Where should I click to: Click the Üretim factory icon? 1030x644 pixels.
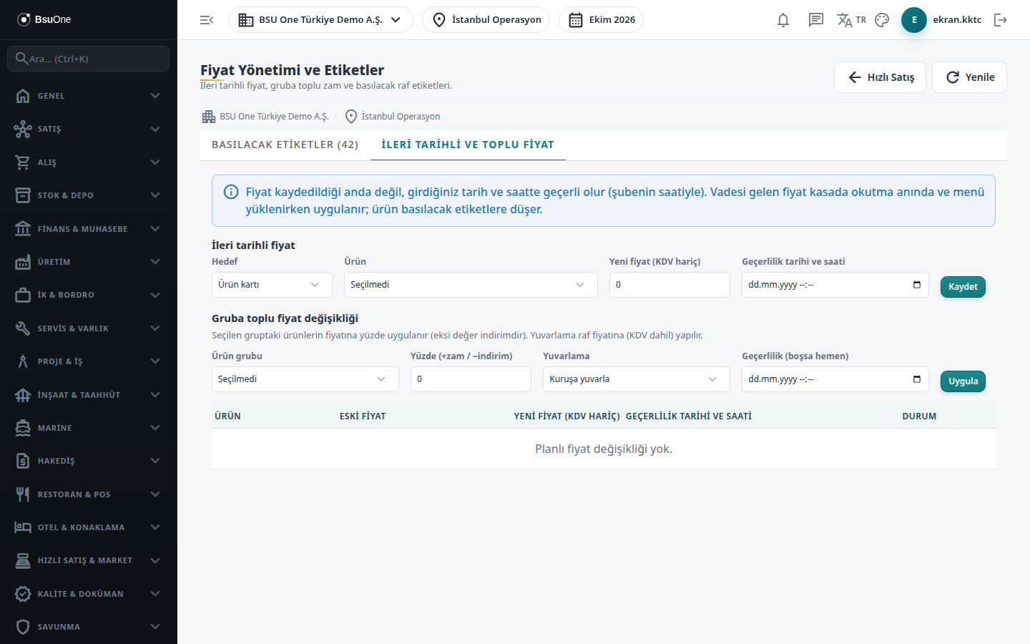23,262
